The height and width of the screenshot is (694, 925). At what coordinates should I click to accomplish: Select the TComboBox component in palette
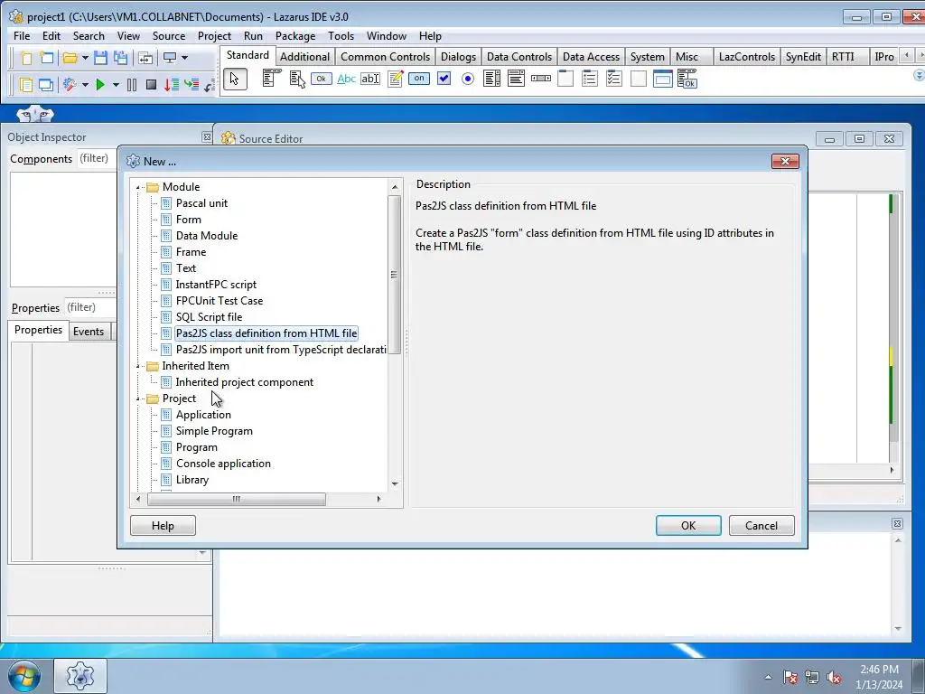[516, 79]
